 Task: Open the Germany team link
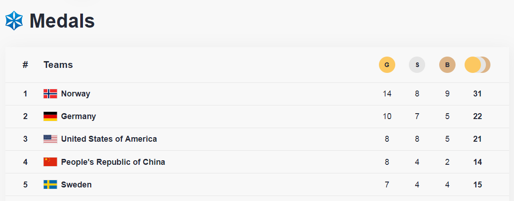pos(78,116)
